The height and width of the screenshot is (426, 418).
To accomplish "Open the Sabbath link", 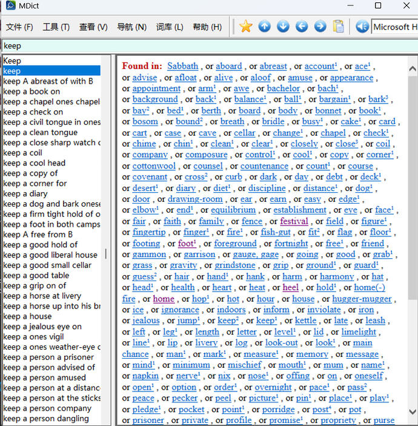I will [183, 66].
